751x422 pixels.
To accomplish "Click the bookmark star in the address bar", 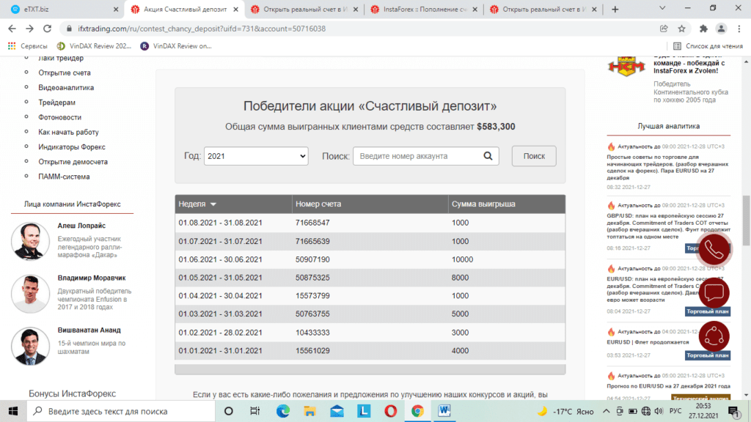I will (x=682, y=27).
